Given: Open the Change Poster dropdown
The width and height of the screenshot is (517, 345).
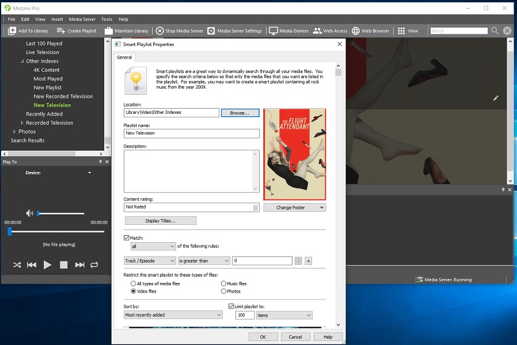Looking at the screenshot, I should (295, 208).
